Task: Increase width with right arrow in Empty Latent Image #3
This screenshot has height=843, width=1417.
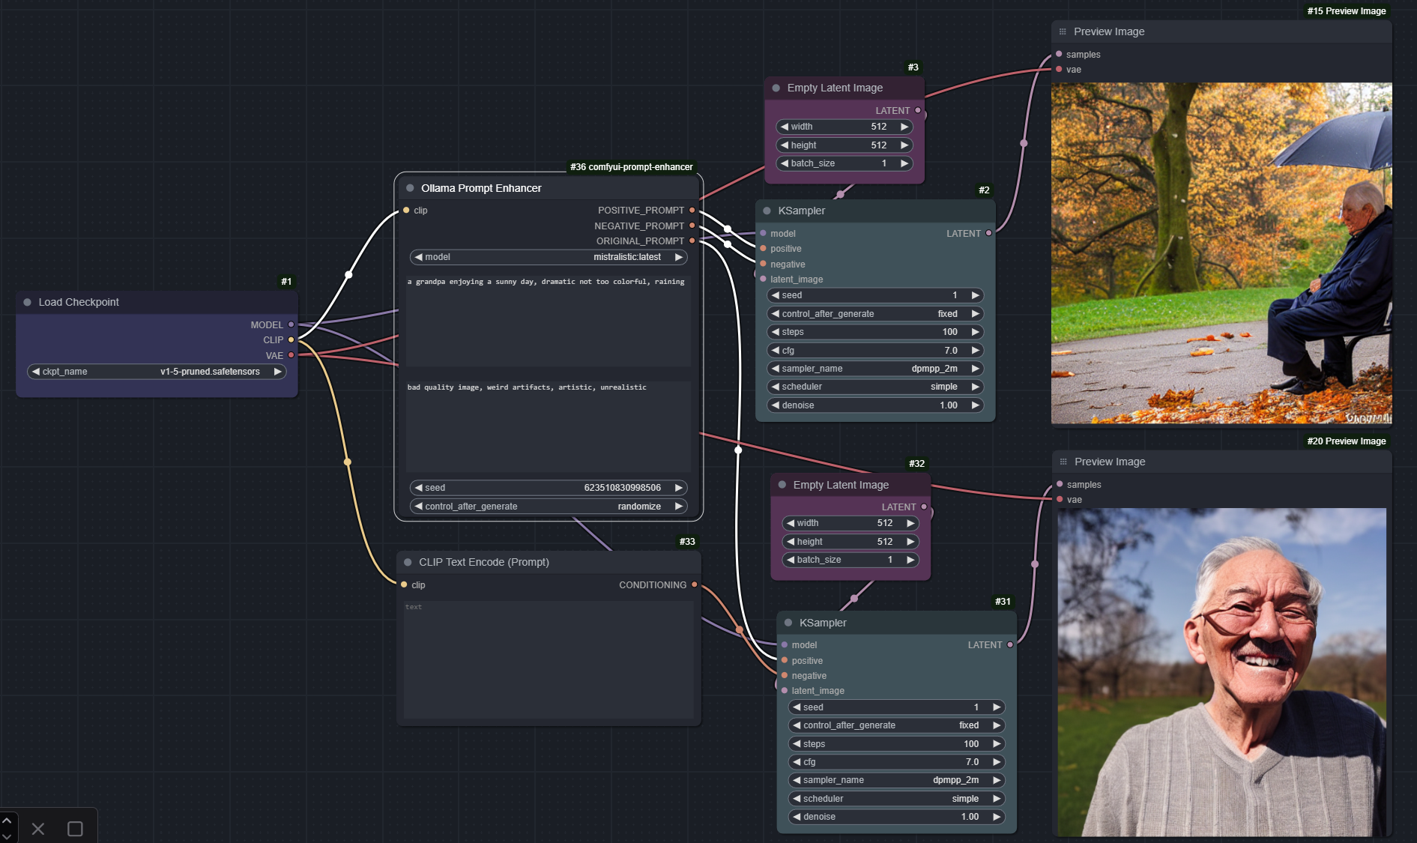Action: point(904,127)
